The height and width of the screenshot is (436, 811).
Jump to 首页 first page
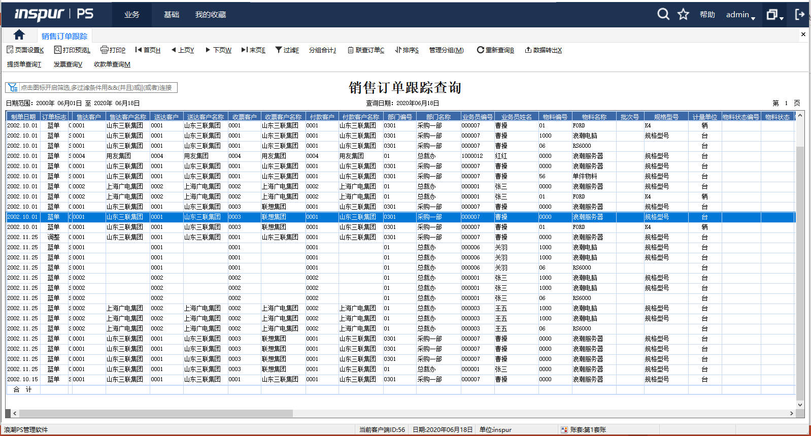click(148, 50)
